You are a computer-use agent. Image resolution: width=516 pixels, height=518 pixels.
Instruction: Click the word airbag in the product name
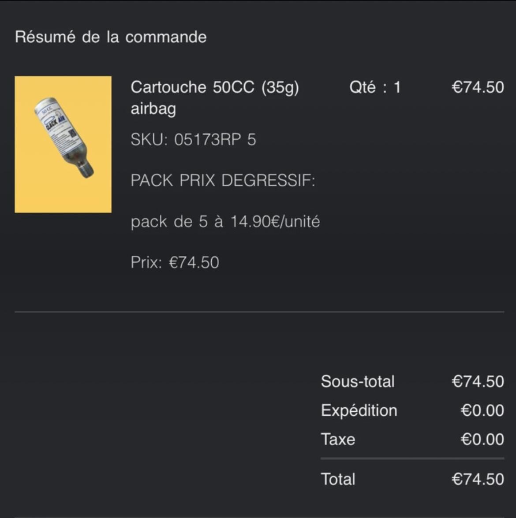pyautogui.click(x=153, y=109)
